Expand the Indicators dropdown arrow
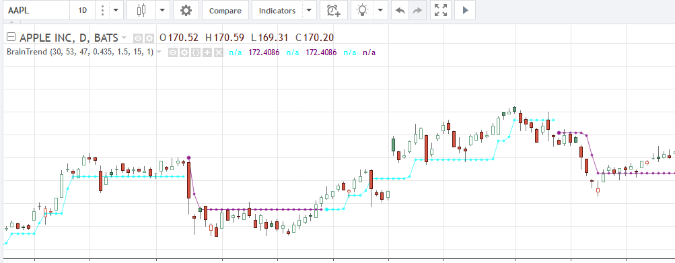Screen dimensions: 675x263 tap(310, 10)
